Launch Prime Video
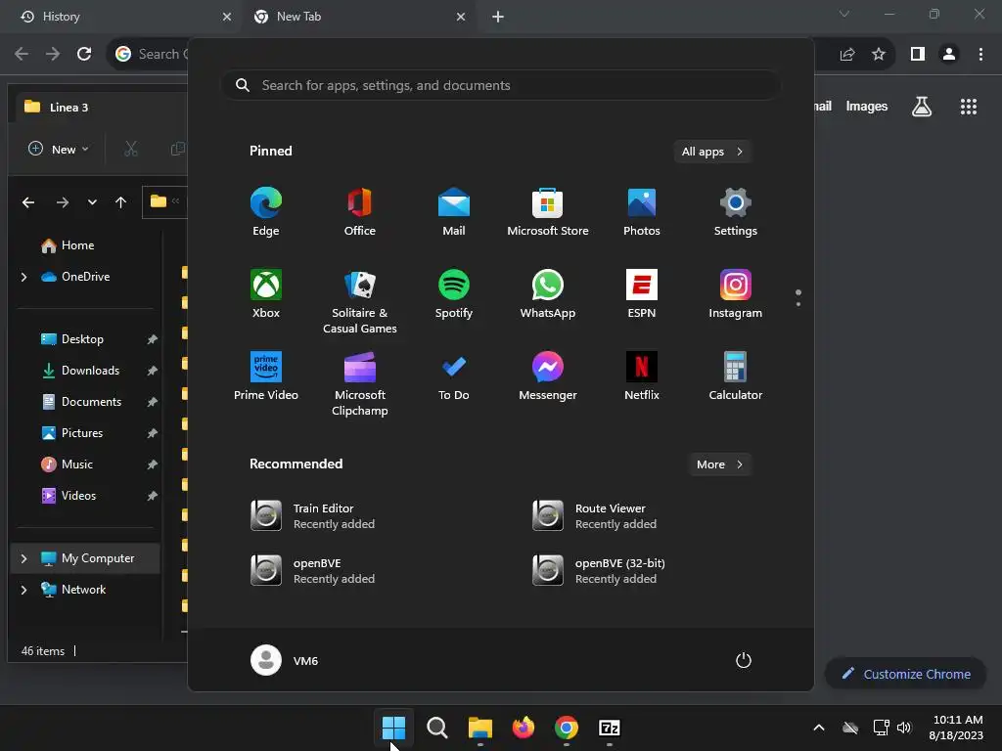Image resolution: width=1002 pixels, height=751 pixels. point(266,376)
